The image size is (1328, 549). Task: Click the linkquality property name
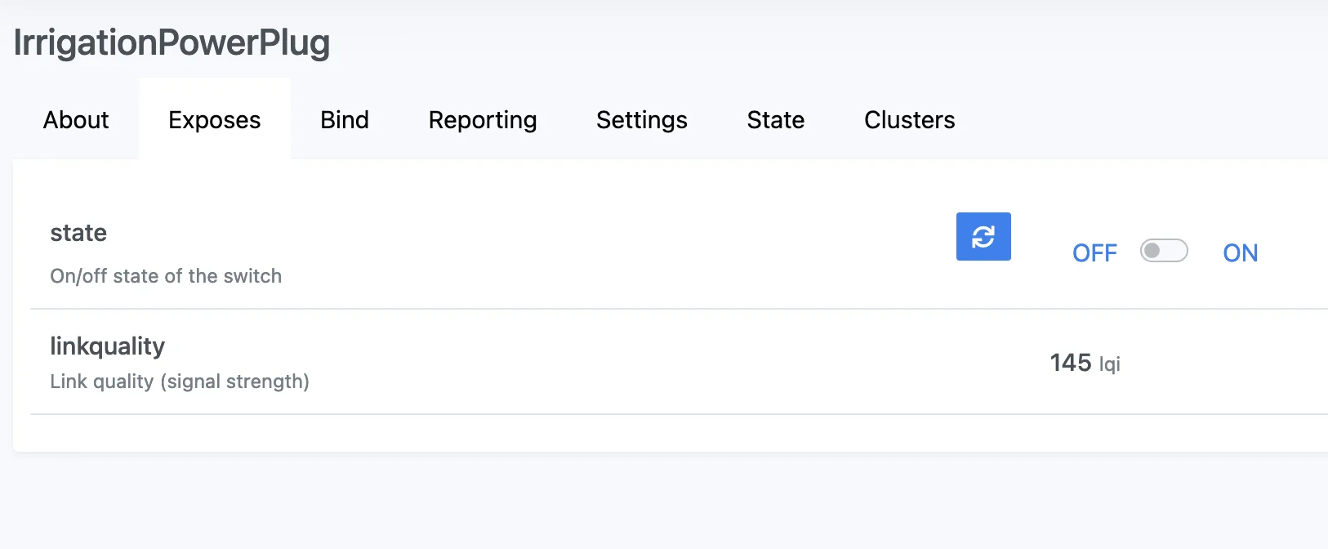(x=107, y=346)
